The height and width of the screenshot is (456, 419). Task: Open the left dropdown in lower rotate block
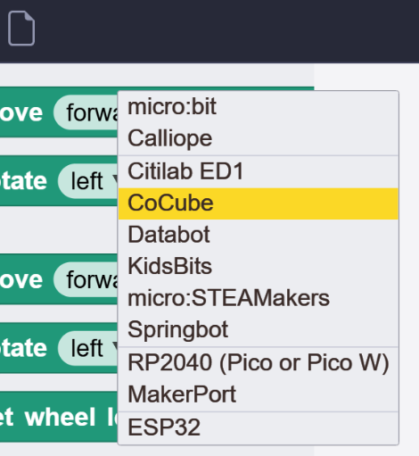[x=88, y=348]
